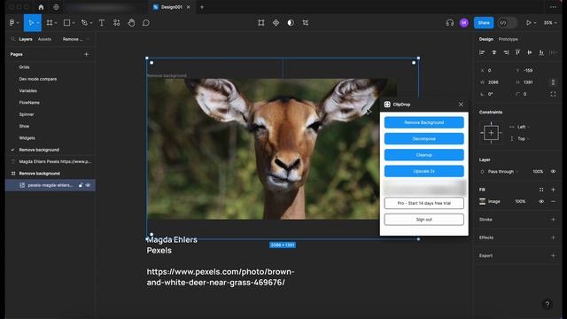Switch to the Design tab
The height and width of the screenshot is (319, 567).
coord(486,39)
